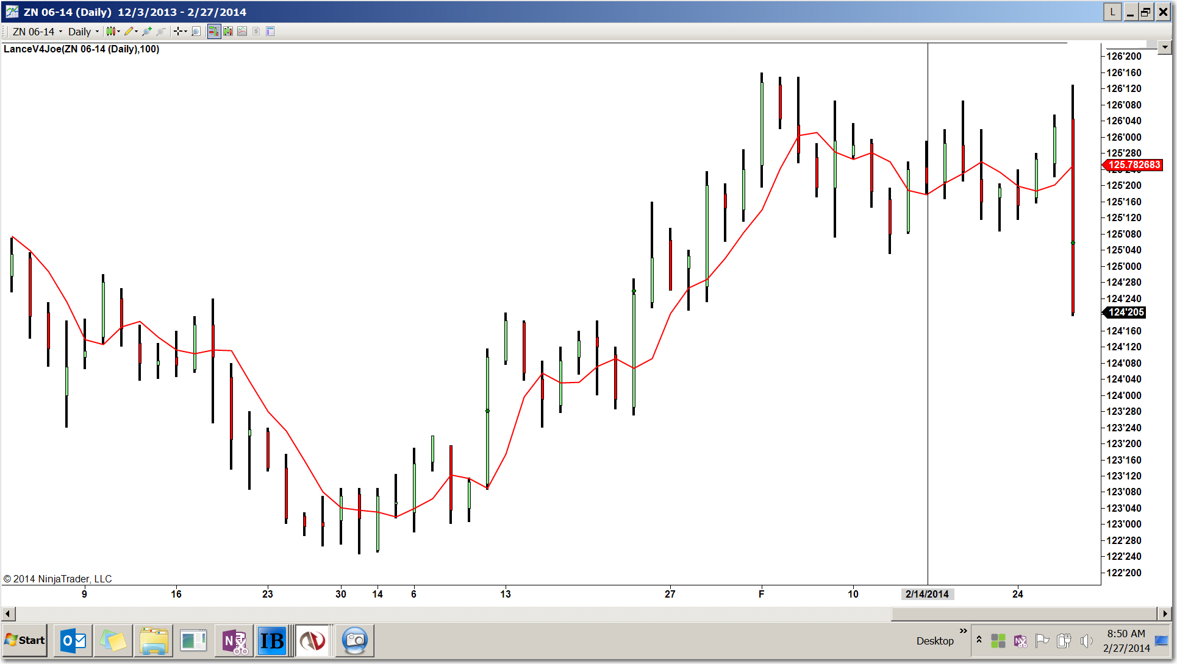This screenshot has width=1177, height=664.
Task: Click the Desktop toolbar label
Action: coord(934,640)
